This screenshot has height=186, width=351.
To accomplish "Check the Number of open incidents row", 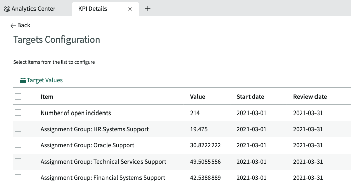I will pos(18,113).
